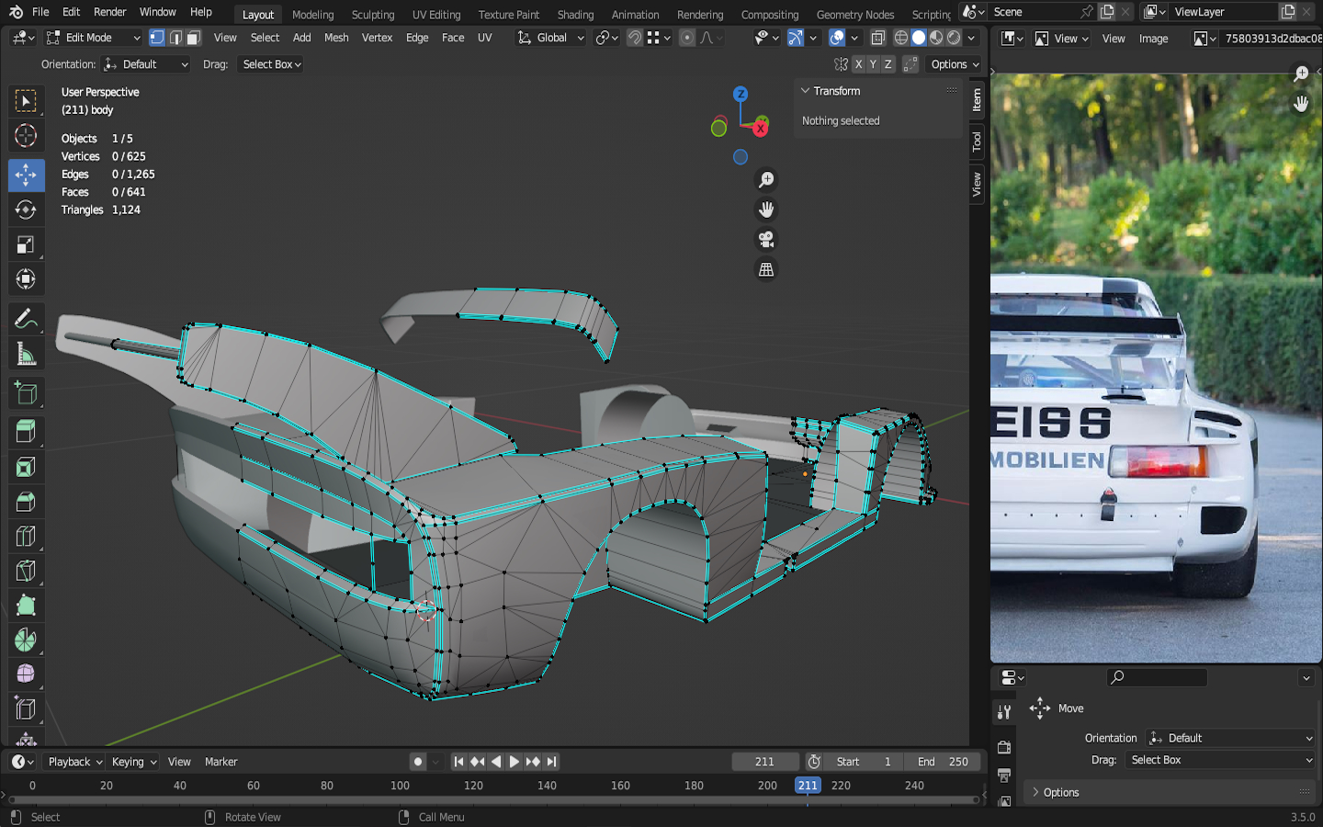Select the Measure tool
Screen dimensions: 1323x827
click(26, 355)
